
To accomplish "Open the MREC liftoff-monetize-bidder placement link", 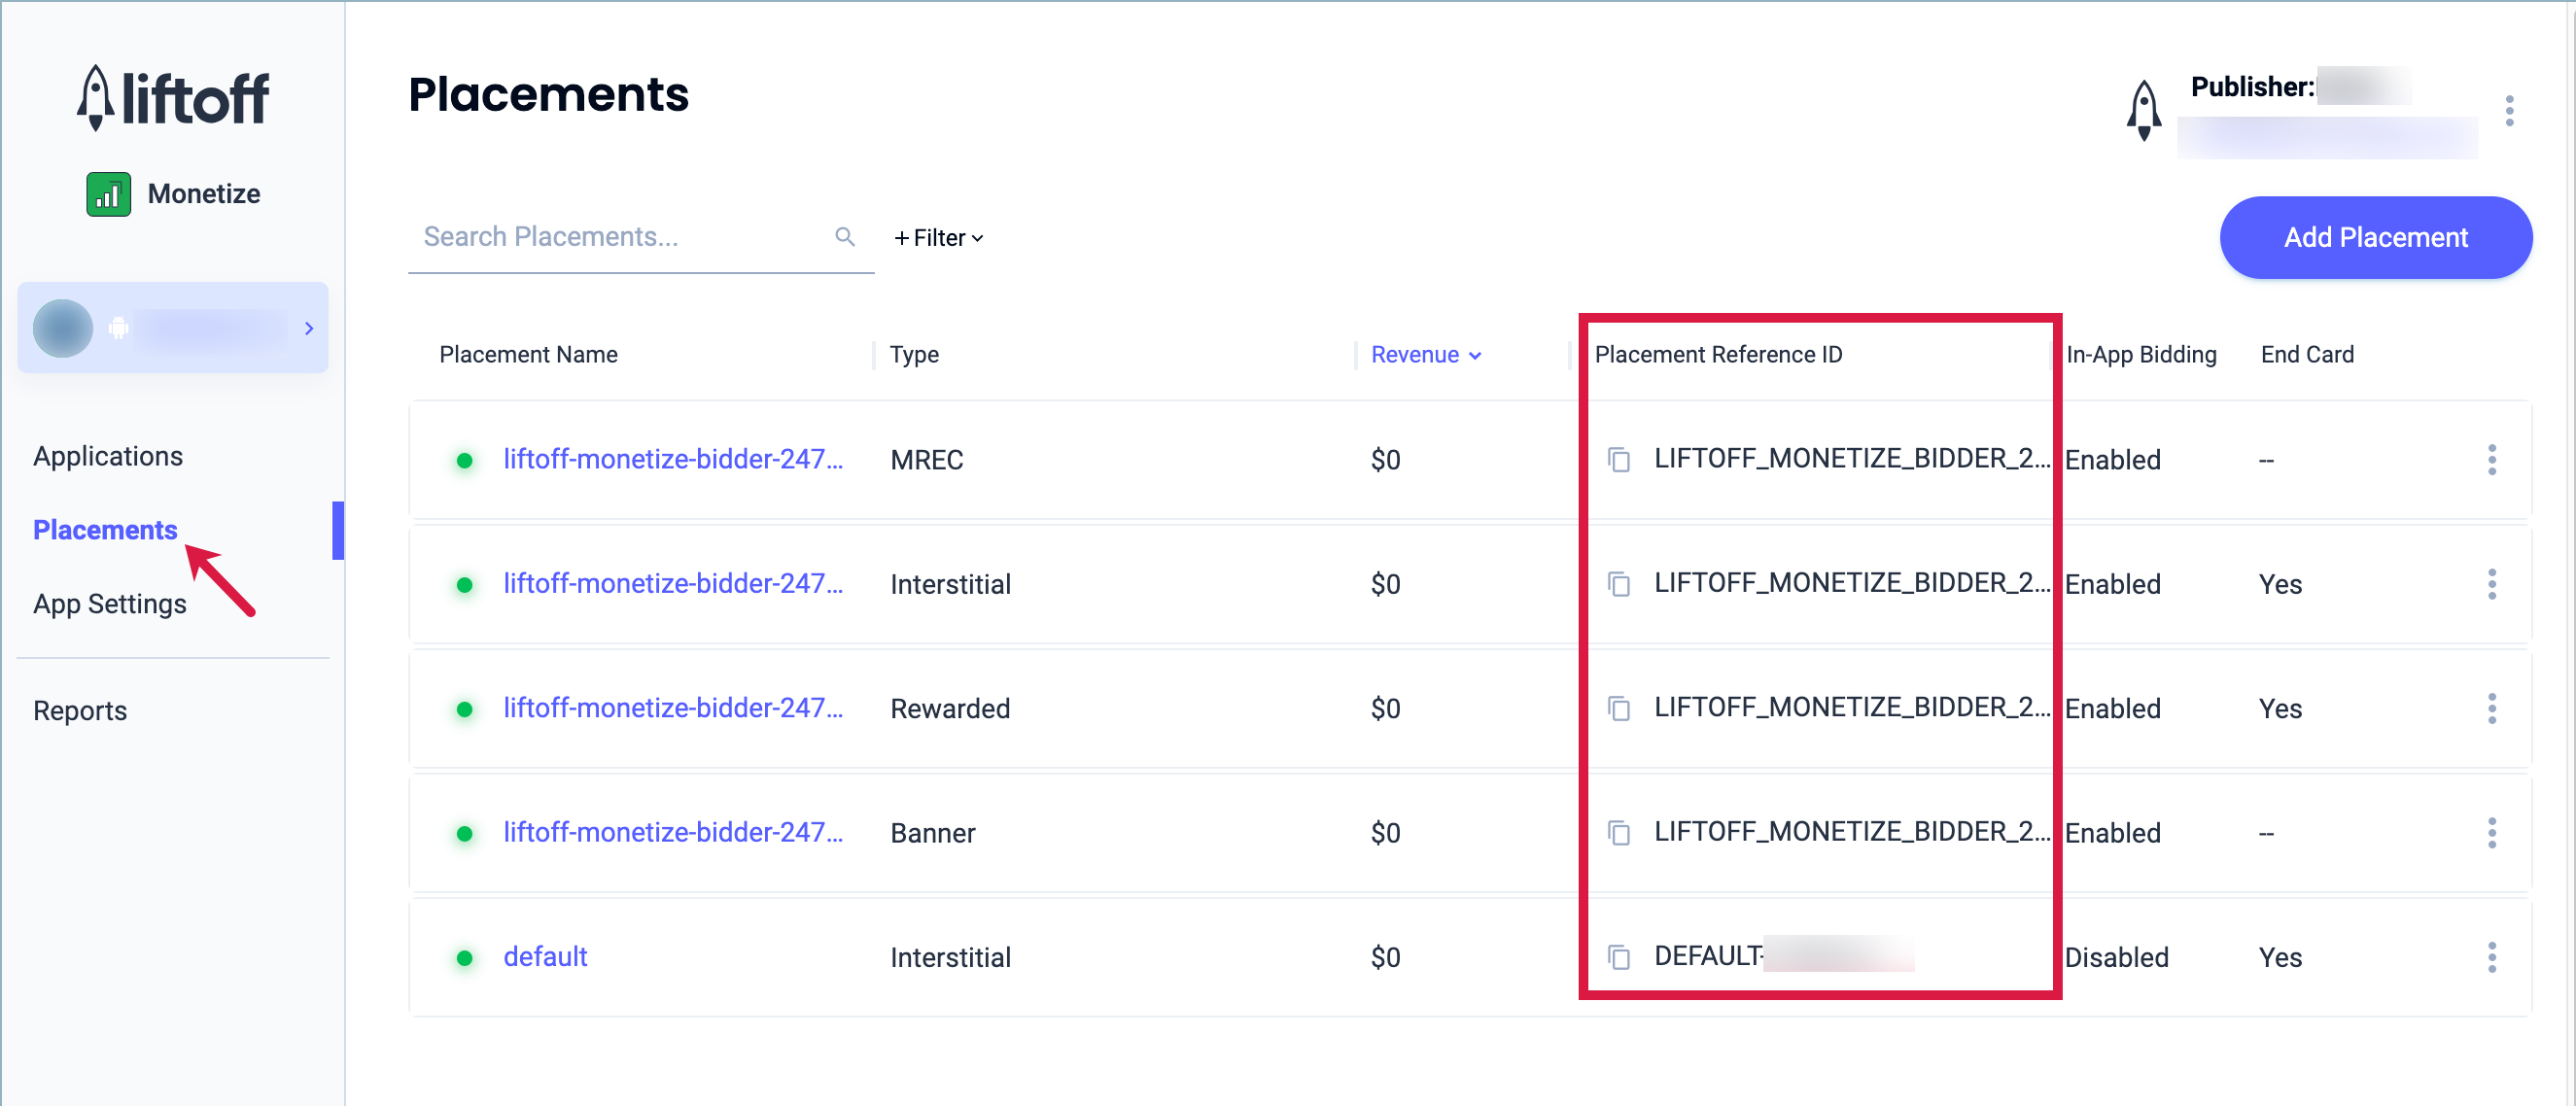I will coord(673,459).
